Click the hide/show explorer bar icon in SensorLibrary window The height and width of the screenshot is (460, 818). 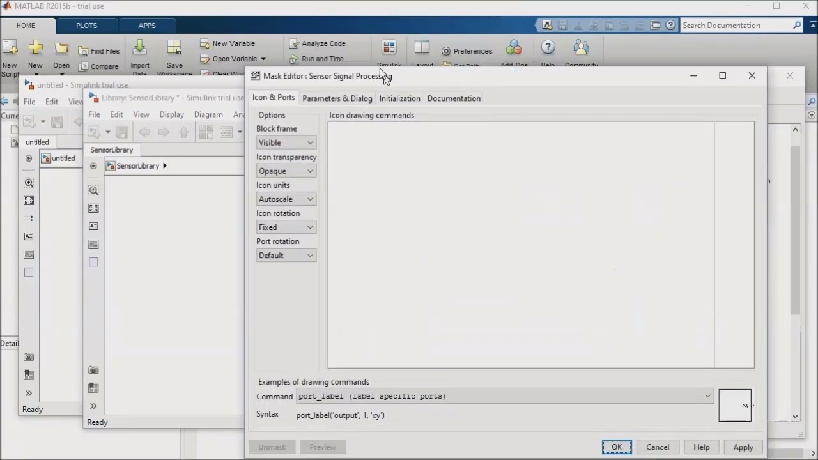(93, 388)
